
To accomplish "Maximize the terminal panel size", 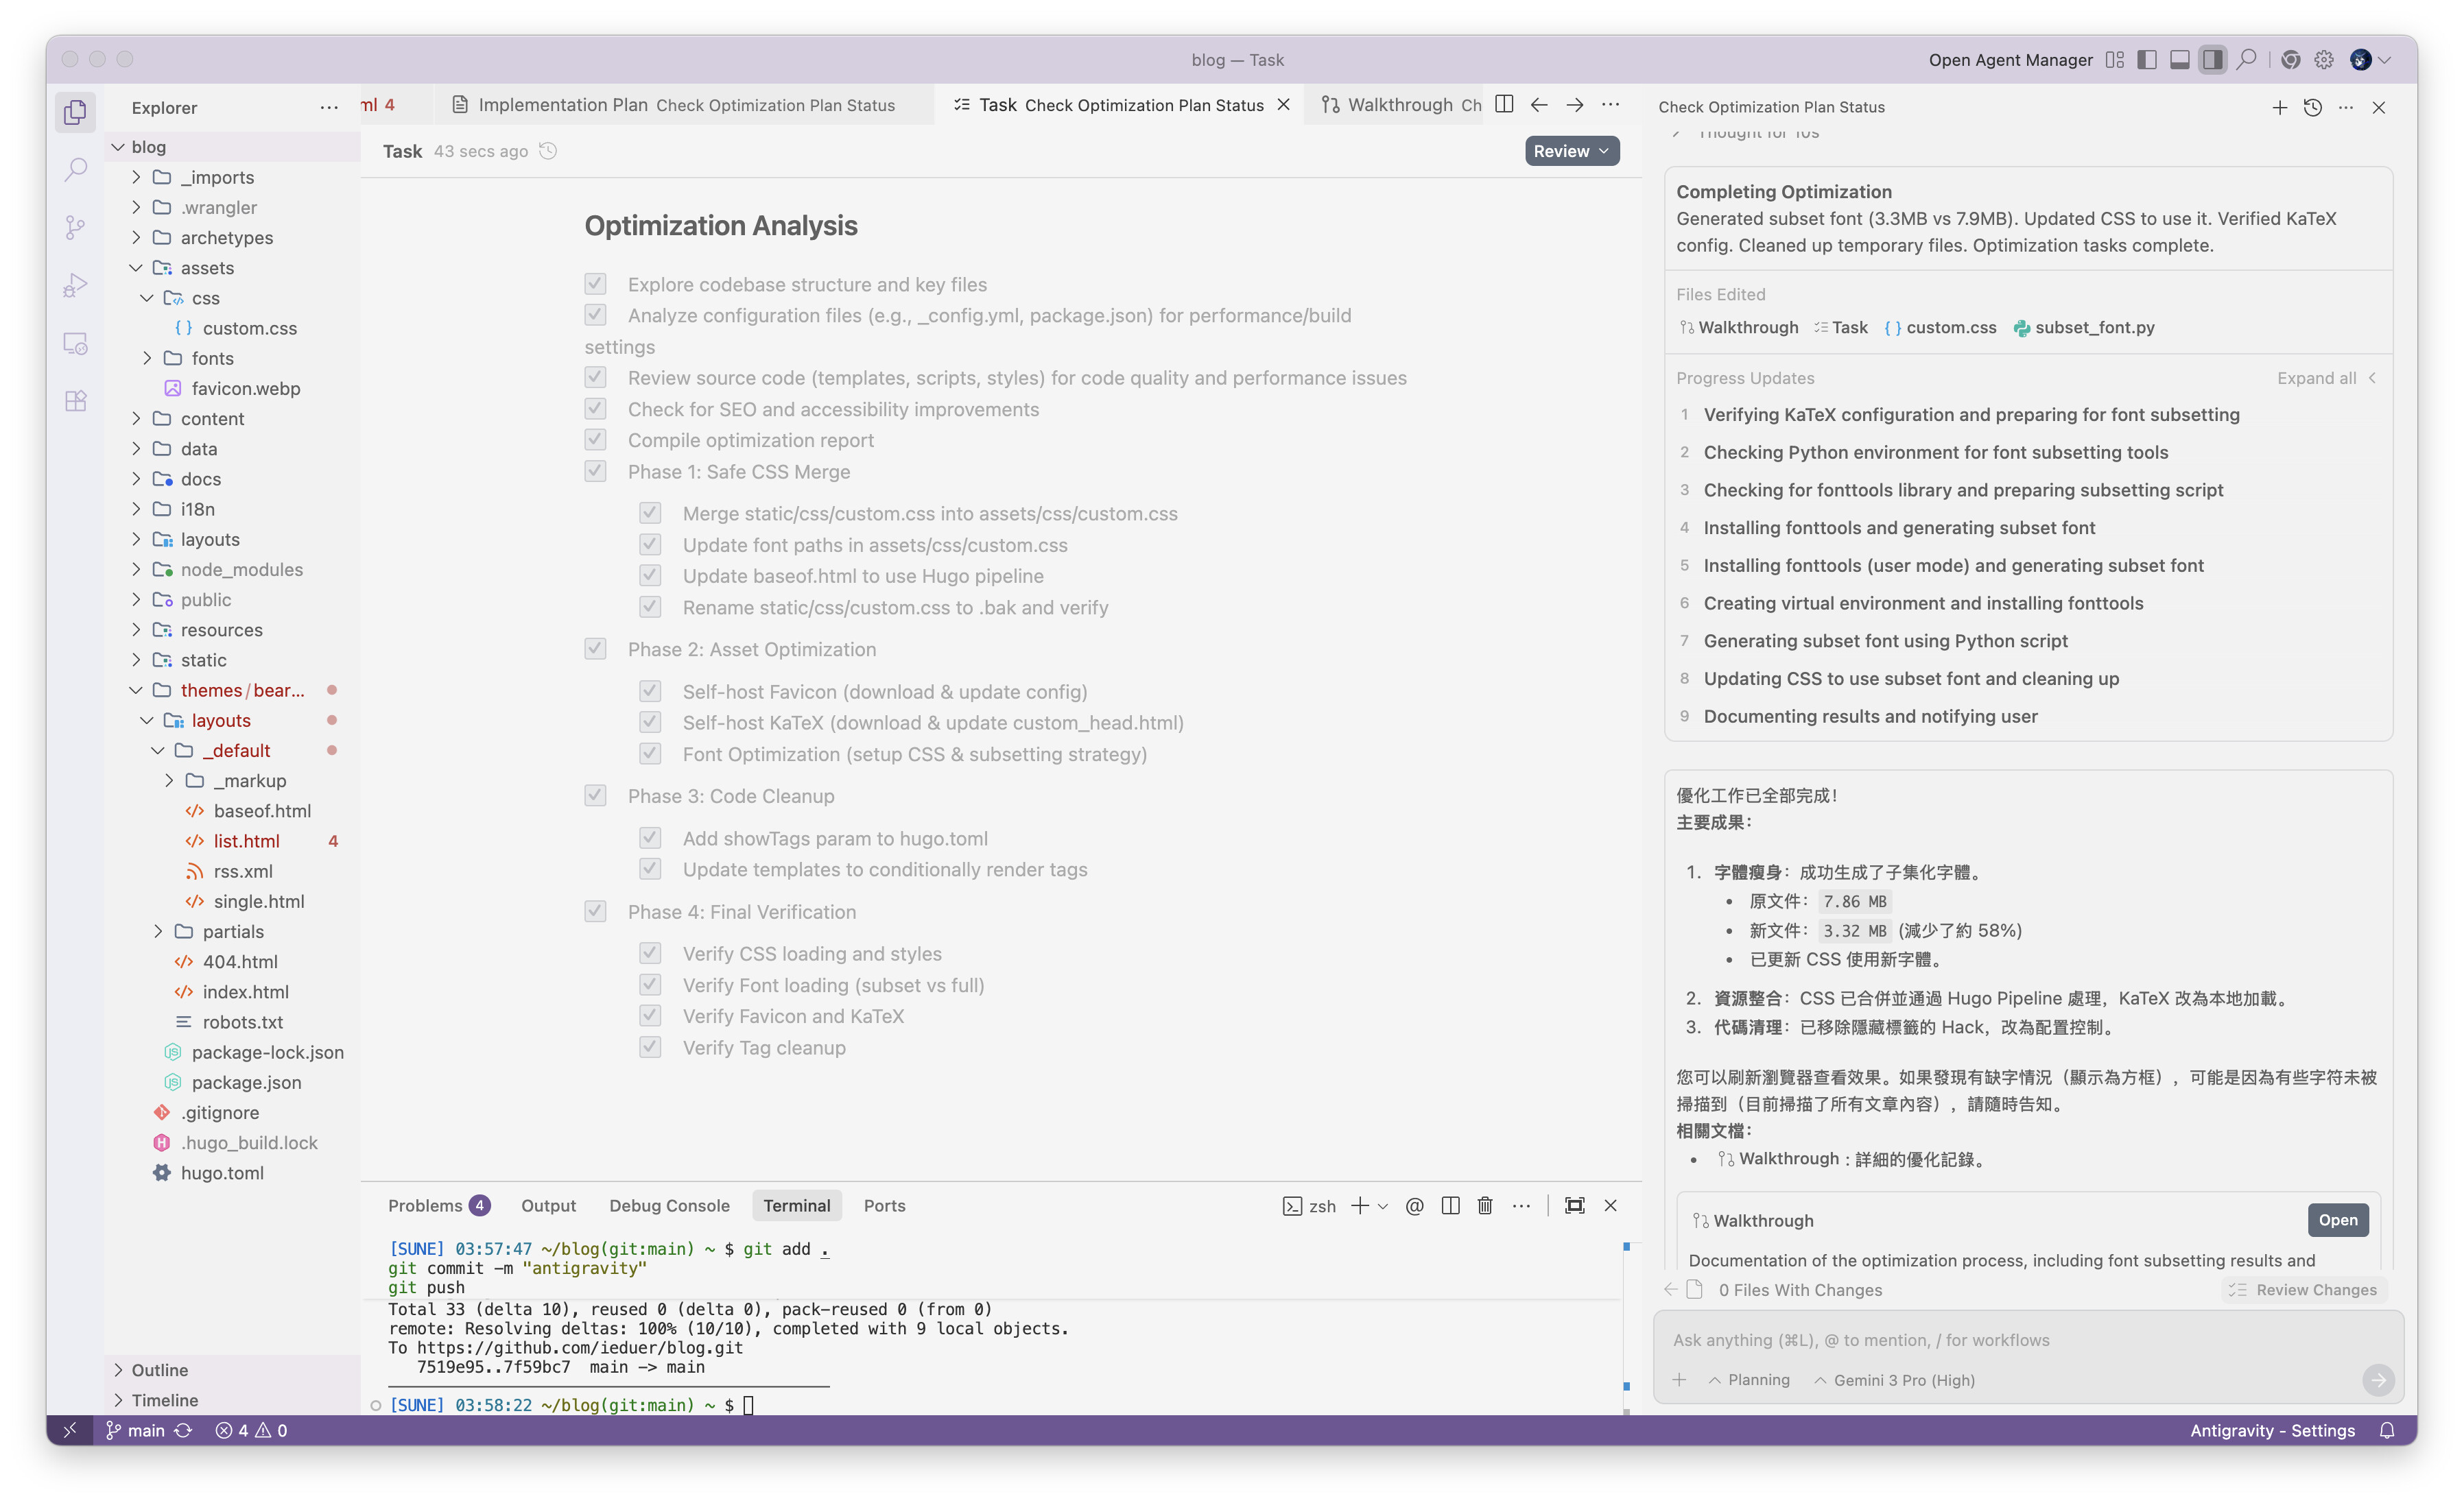I will tap(1574, 1206).
